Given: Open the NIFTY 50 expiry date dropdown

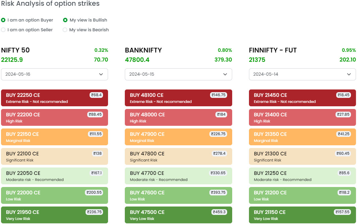Looking at the screenshot, I should (54, 74).
